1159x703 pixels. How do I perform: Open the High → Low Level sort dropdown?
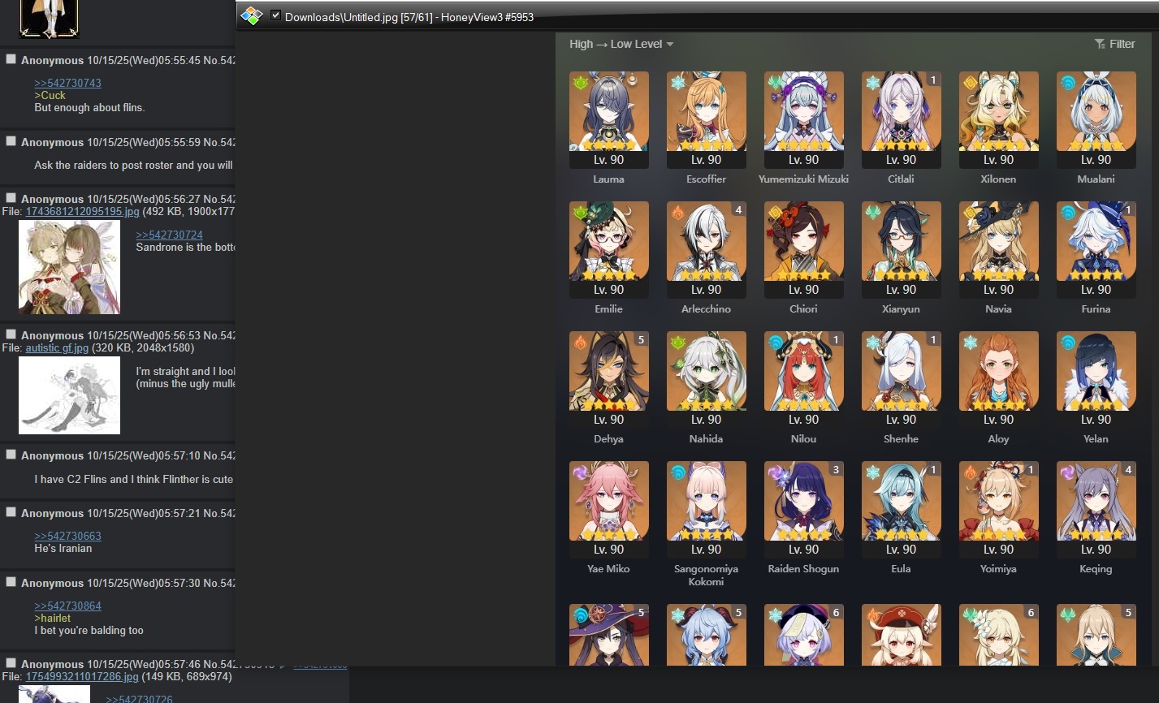[621, 44]
